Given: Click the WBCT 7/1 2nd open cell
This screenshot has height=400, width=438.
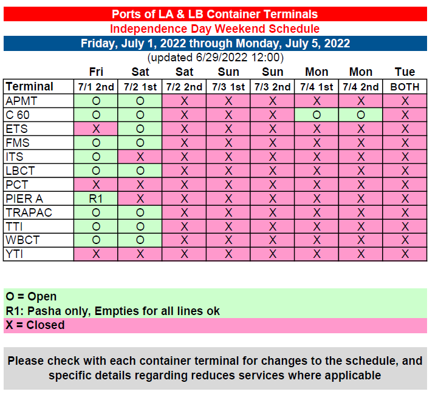Looking at the screenshot, I should click(96, 240).
